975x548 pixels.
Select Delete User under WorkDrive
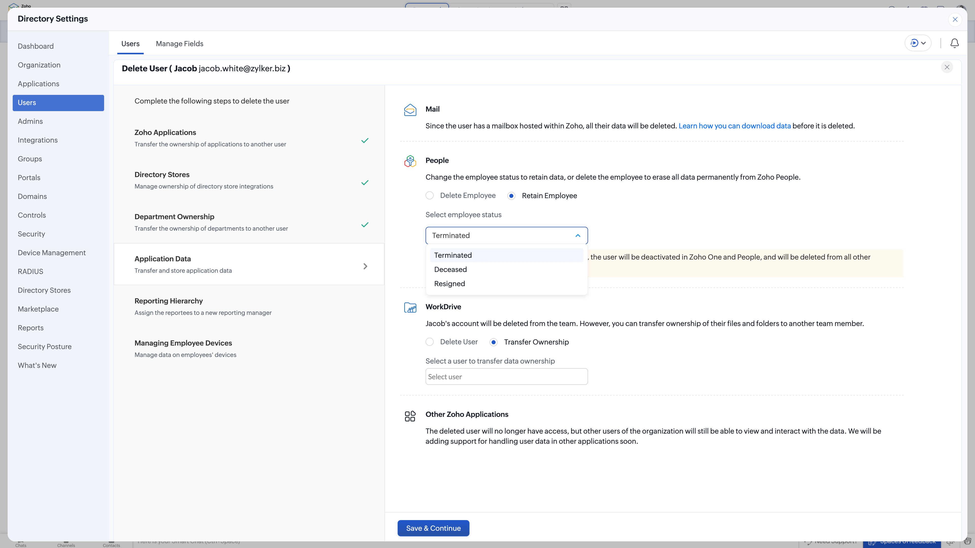point(430,341)
